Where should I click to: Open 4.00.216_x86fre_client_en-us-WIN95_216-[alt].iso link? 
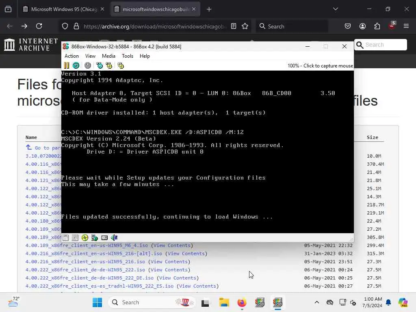coord(94,253)
